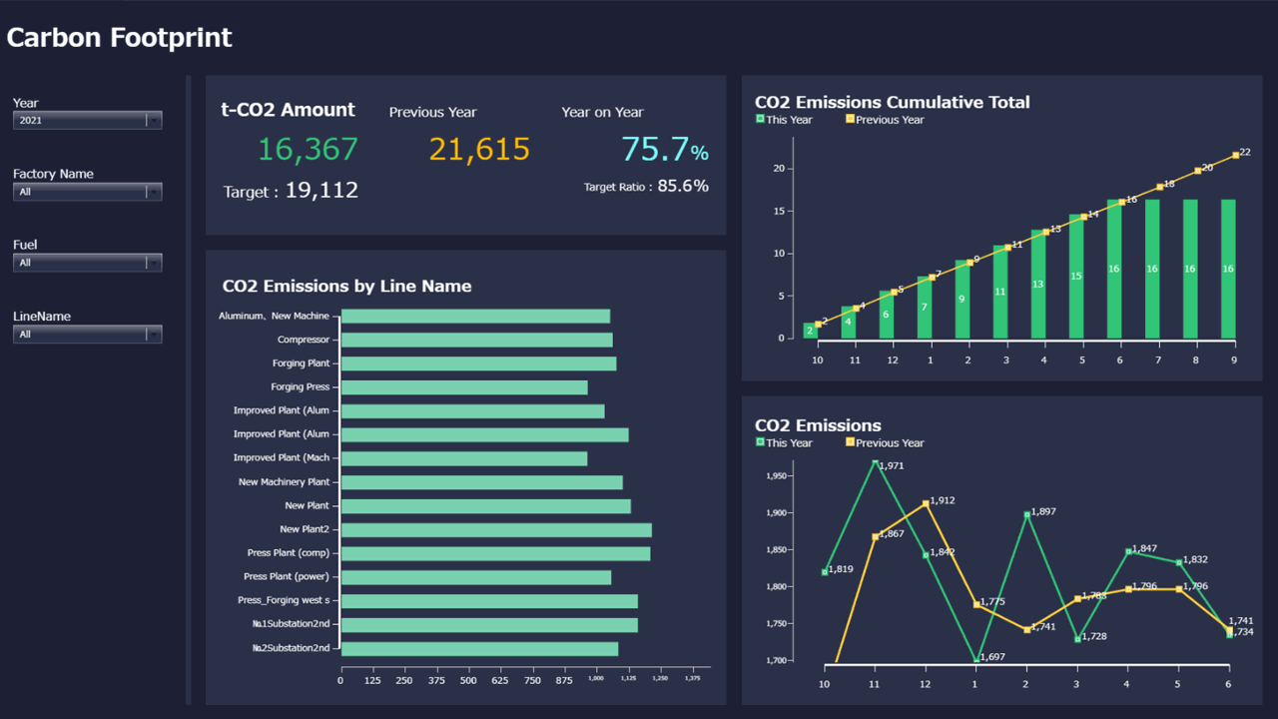Screen dimensions: 1278x719
Task: Select the month 5 bar in Cumulative Total
Action: [x=1076, y=277]
